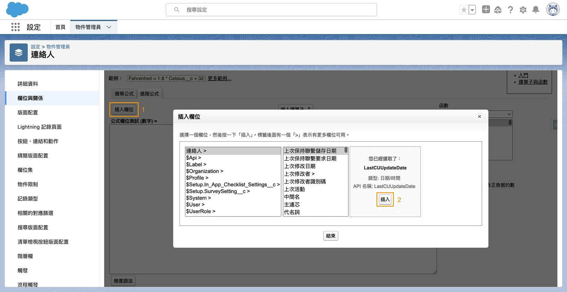
Task: View notifications with the bell icon
Action: point(536,10)
